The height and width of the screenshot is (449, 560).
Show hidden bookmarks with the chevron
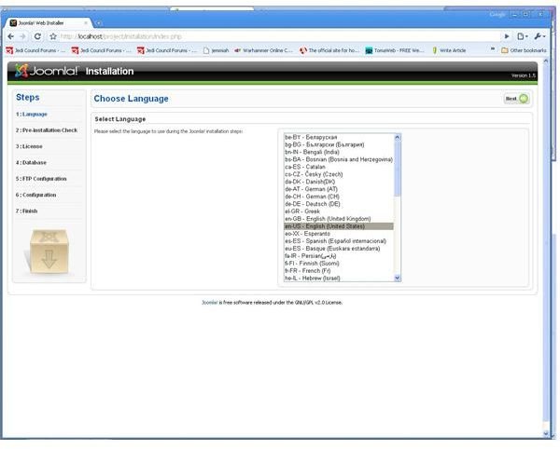493,49
